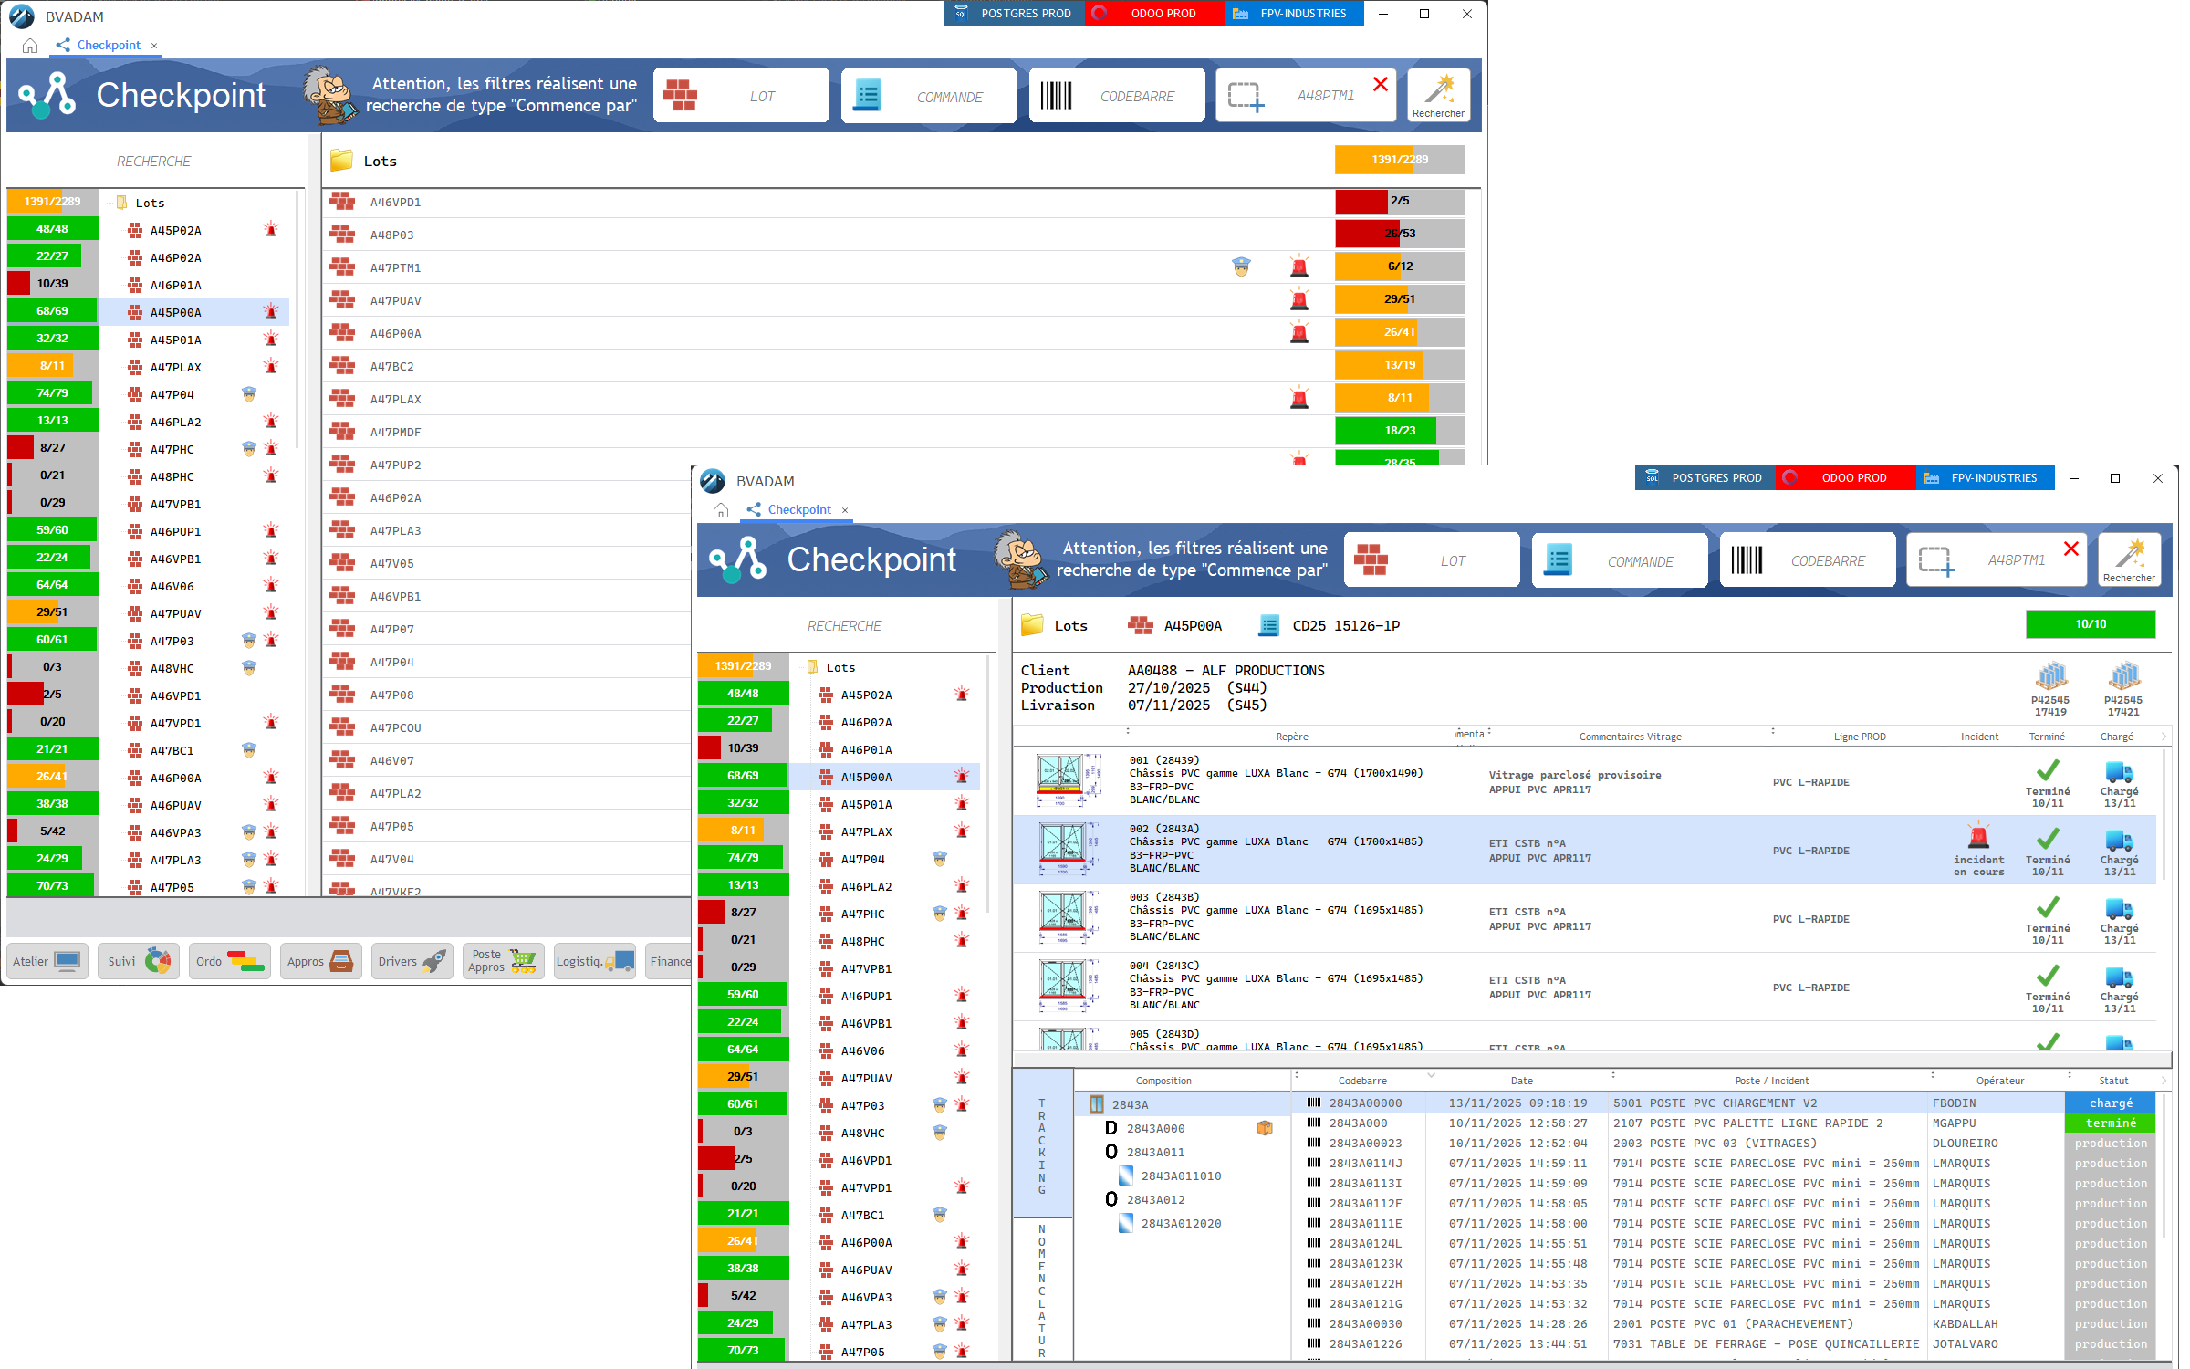Click incident siren icon on row 002
2190x1369 pixels.
coord(1978,837)
